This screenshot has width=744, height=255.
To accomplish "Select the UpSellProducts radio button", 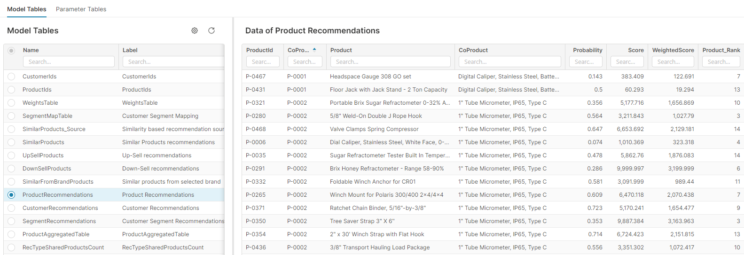I will click(11, 155).
